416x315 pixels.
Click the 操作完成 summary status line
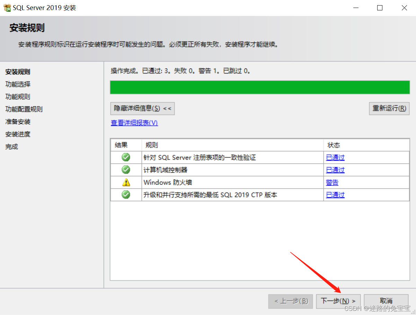(x=180, y=71)
